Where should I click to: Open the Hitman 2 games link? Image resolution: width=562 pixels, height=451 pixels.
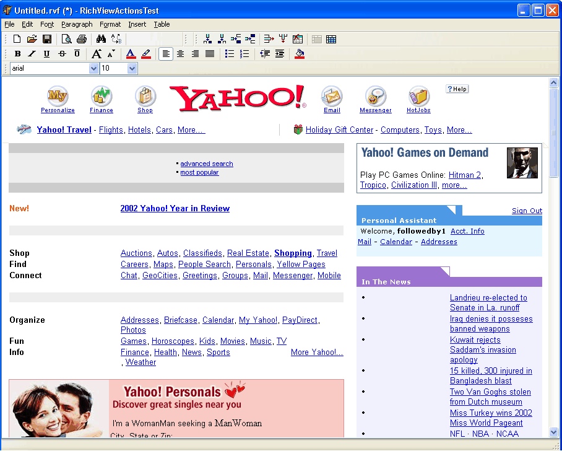[x=465, y=175]
